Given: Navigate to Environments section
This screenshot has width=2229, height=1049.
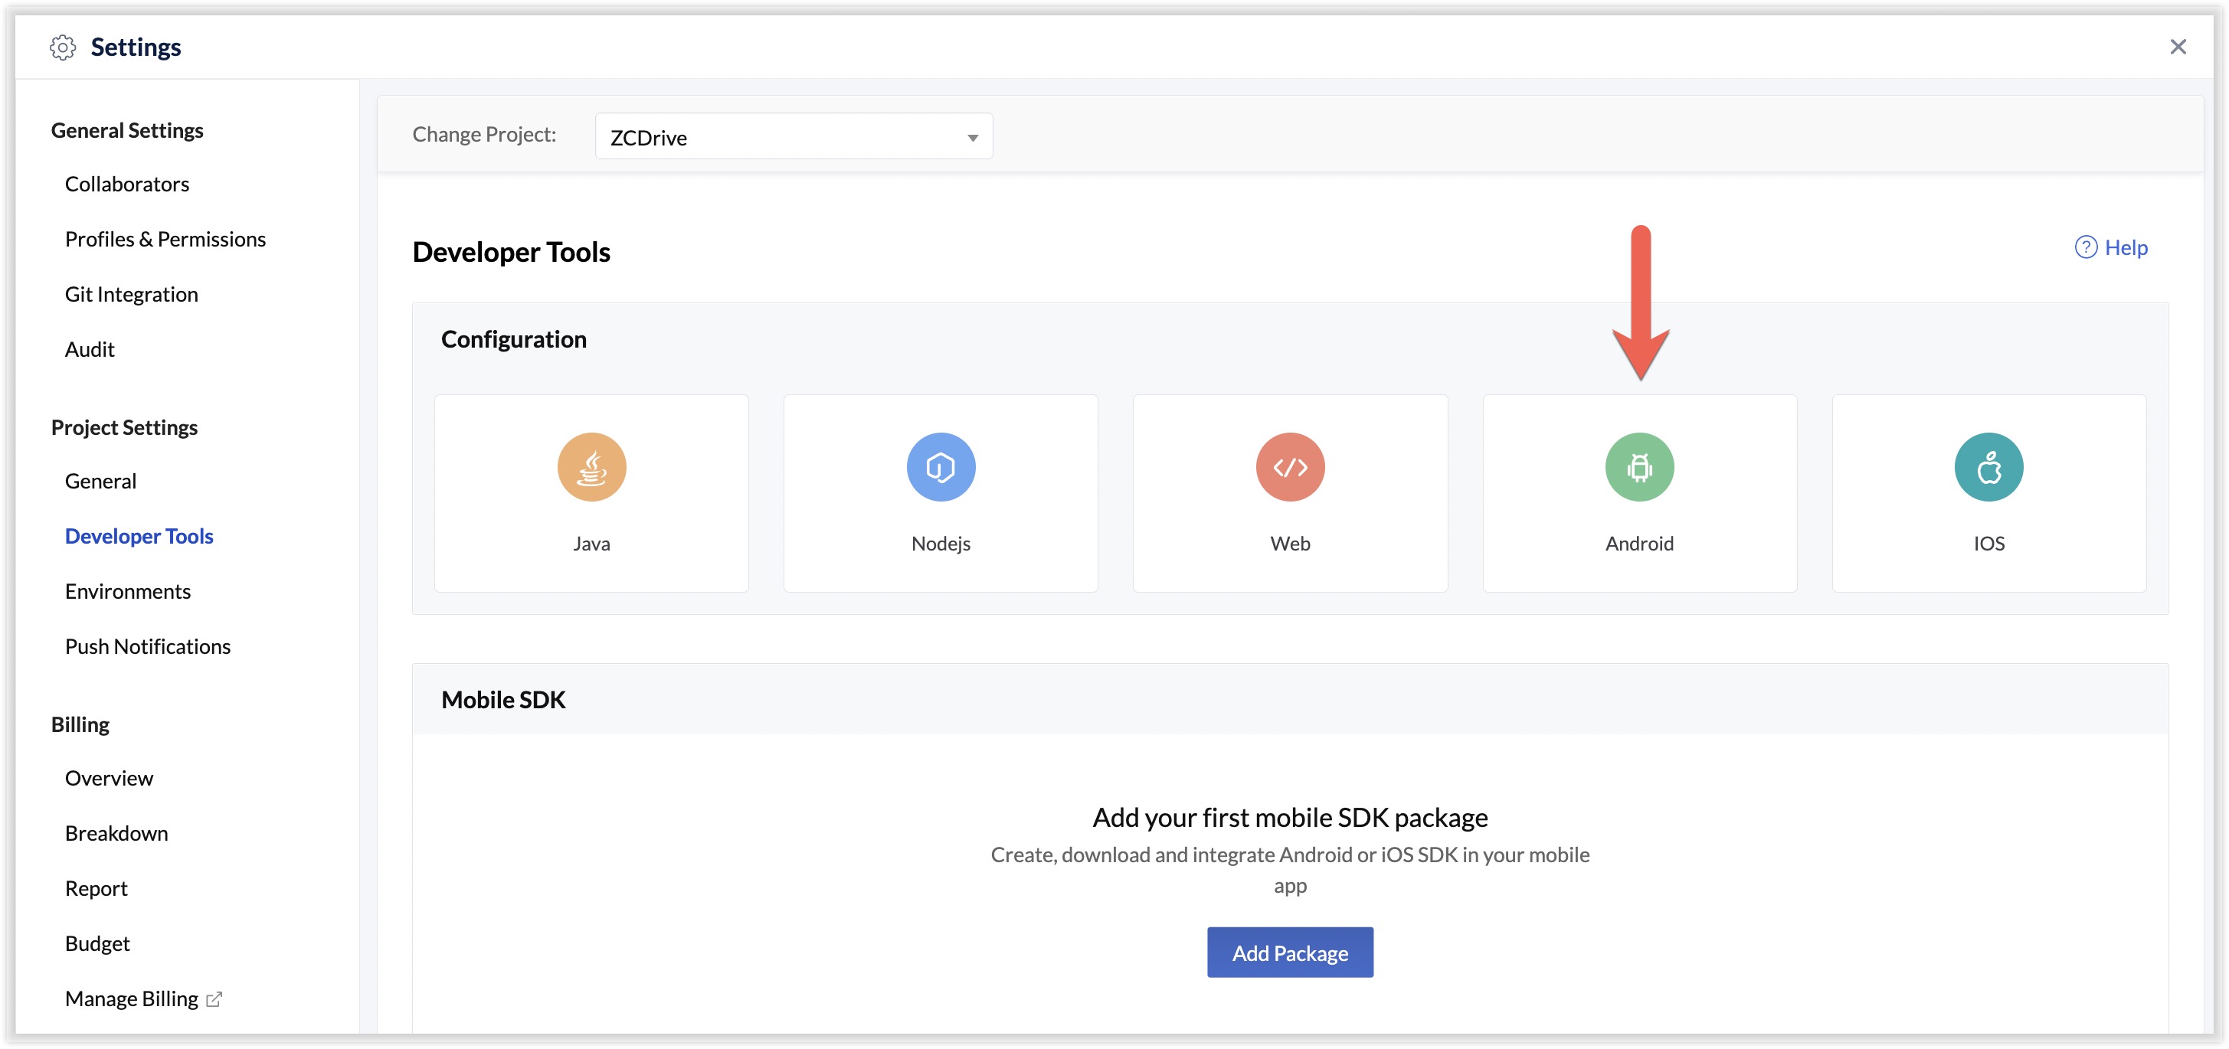Looking at the screenshot, I should point(128,592).
